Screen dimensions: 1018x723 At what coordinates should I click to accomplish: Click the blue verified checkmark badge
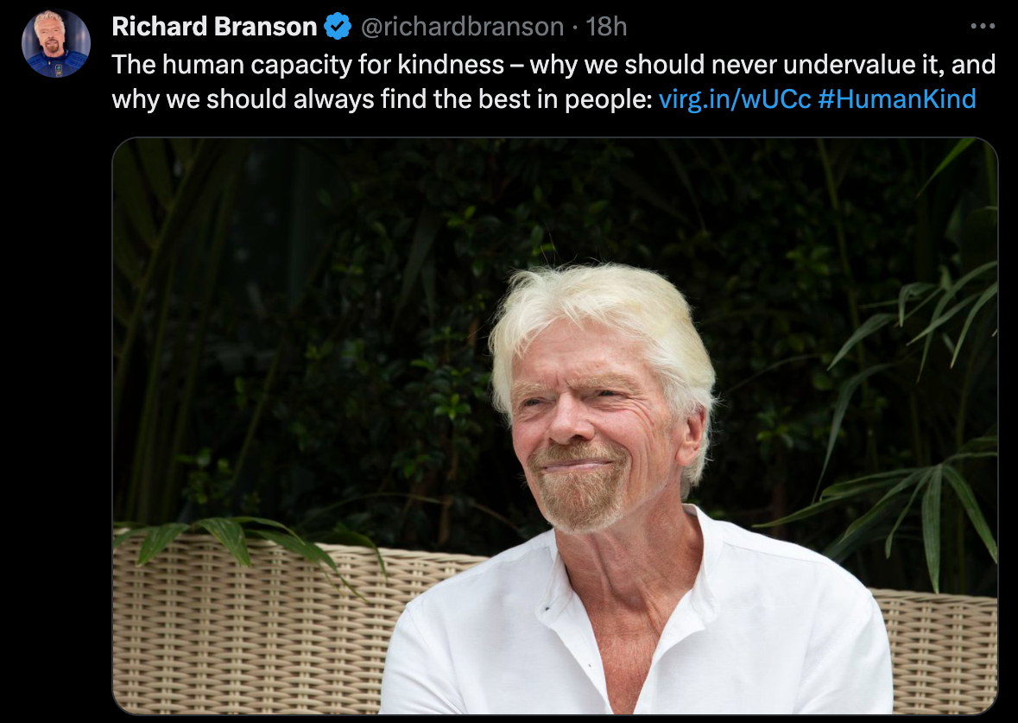pyautogui.click(x=338, y=26)
